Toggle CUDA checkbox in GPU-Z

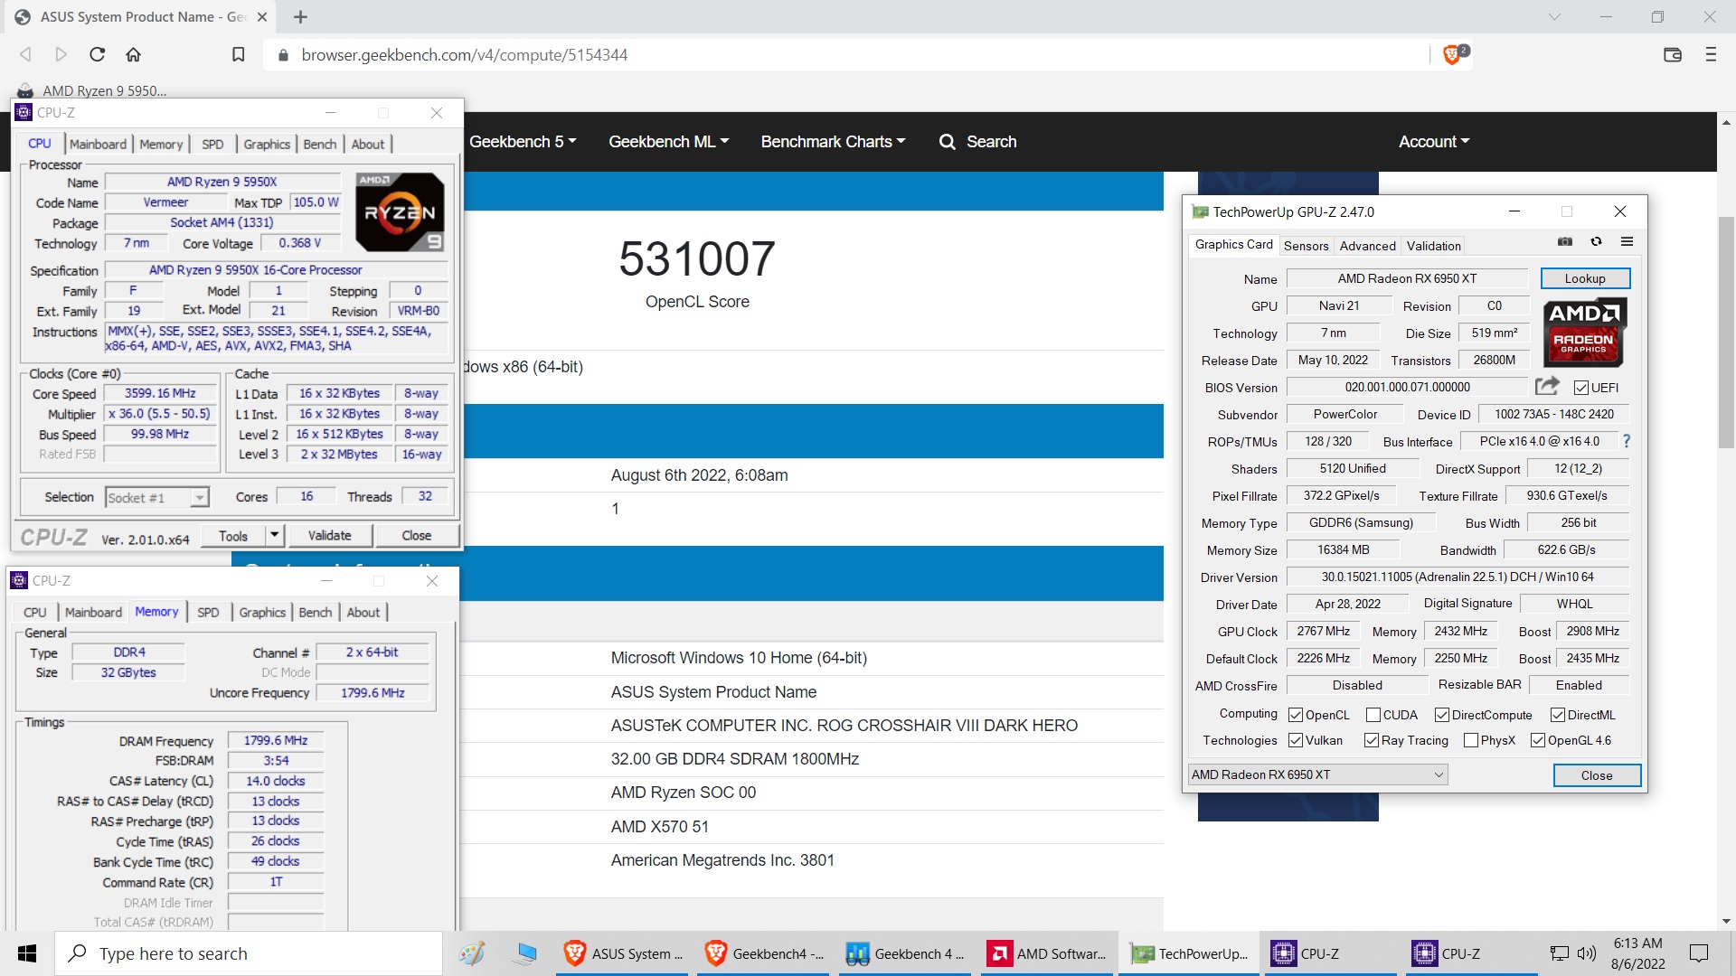1373,715
